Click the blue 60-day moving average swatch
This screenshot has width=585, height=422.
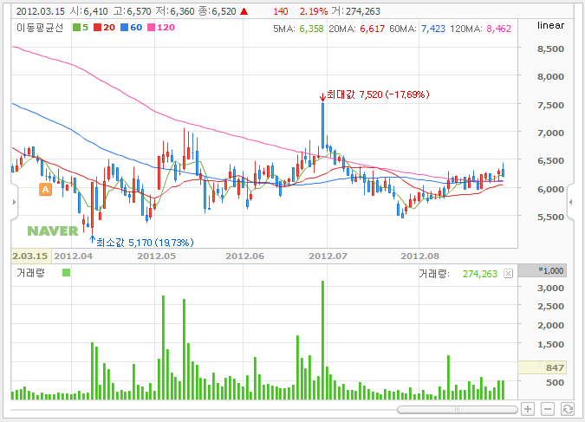coord(124,27)
